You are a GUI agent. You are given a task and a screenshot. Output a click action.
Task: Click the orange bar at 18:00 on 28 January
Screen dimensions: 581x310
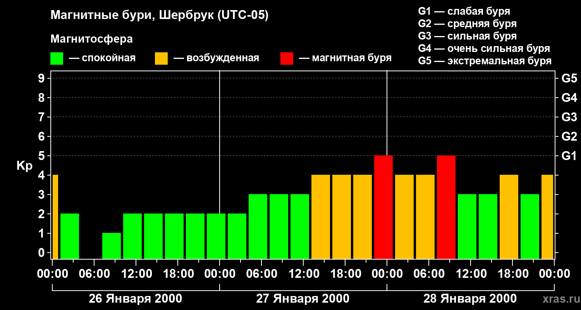coord(509,217)
